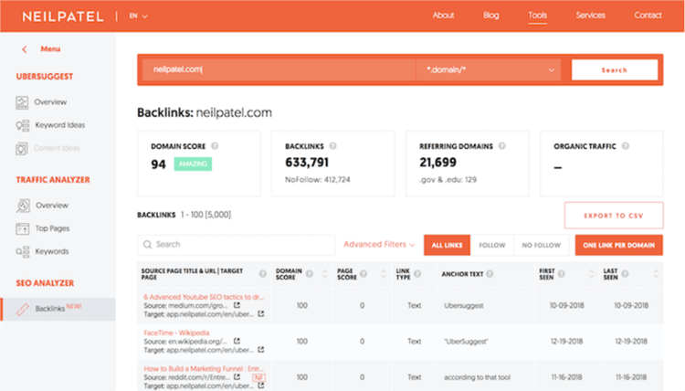Screen dimensions: 685x391
Task: Click Export to CSV button
Action: pos(614,216)
